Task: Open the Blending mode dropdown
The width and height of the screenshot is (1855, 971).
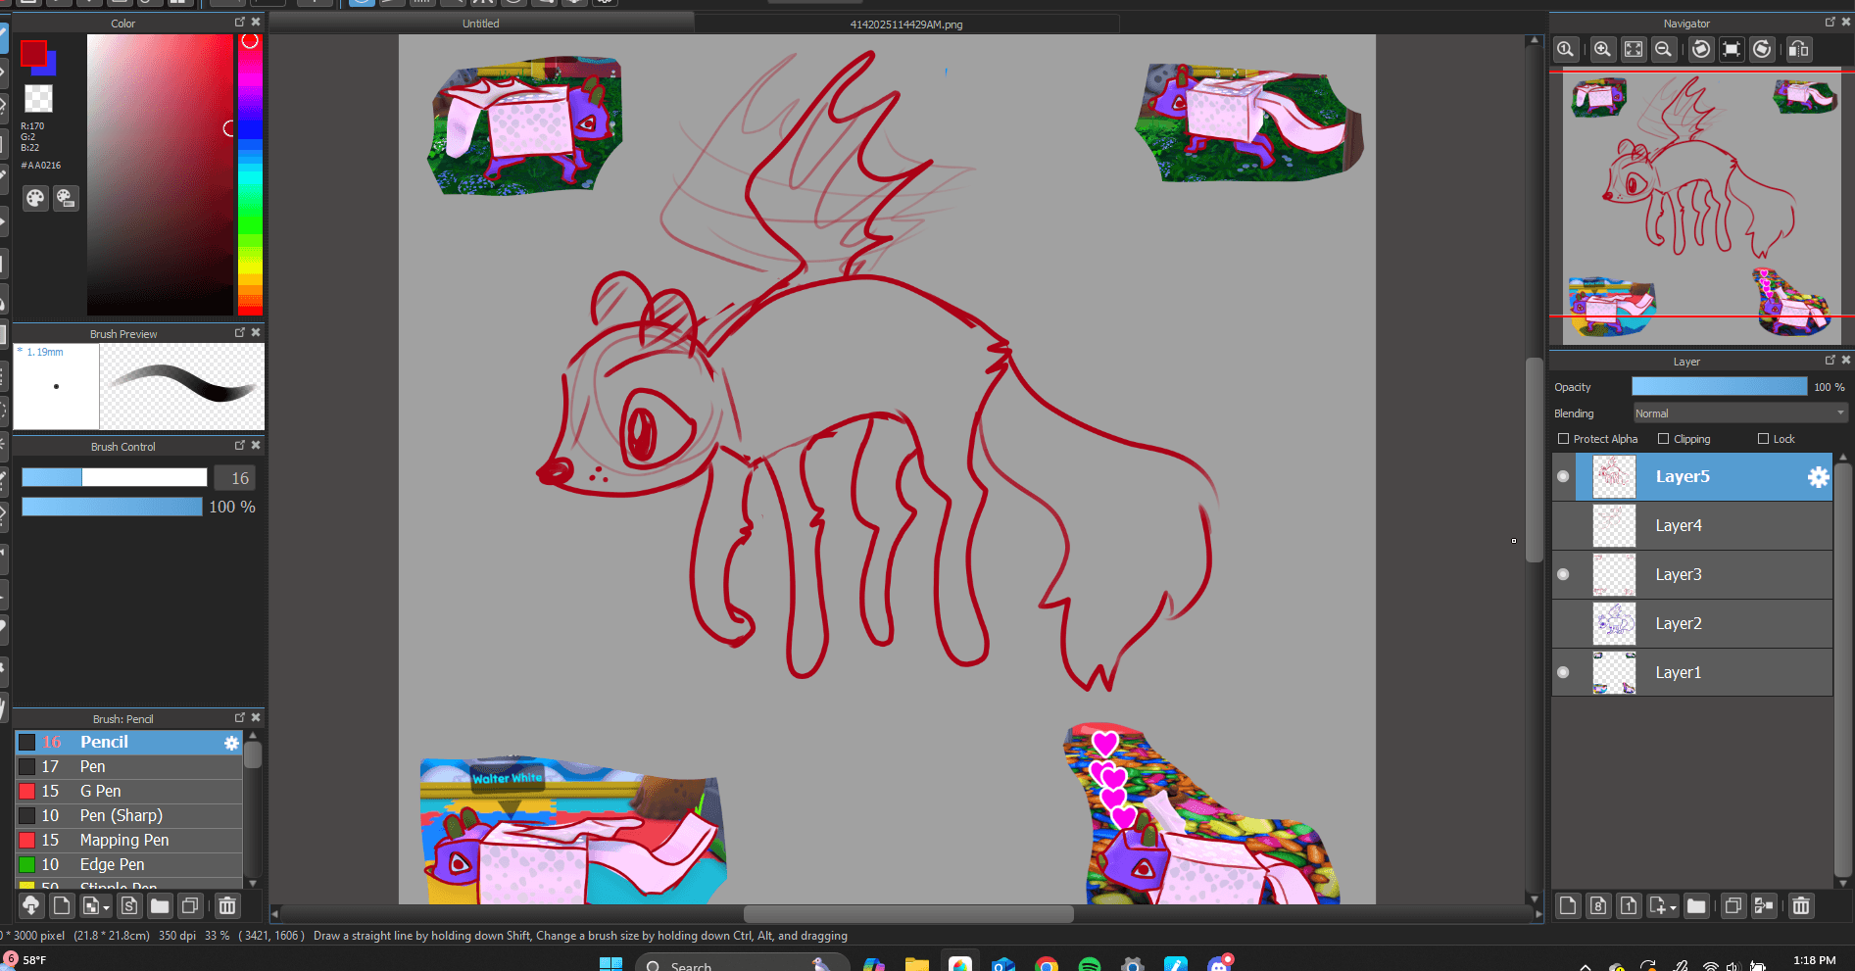Action: (x=1739, y=413)
